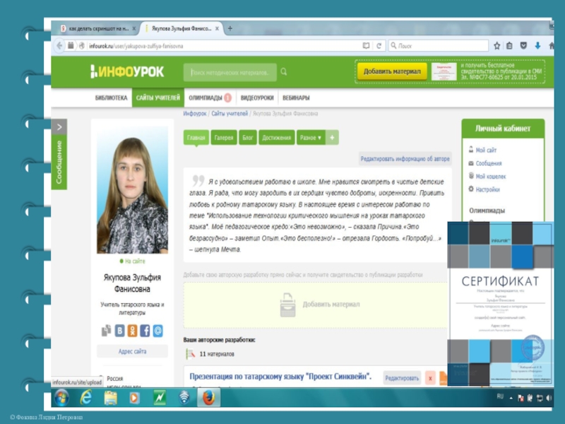Click the Firefox icon in taskbar
This screenshot has height=424, width=565.
click(208, 398)
